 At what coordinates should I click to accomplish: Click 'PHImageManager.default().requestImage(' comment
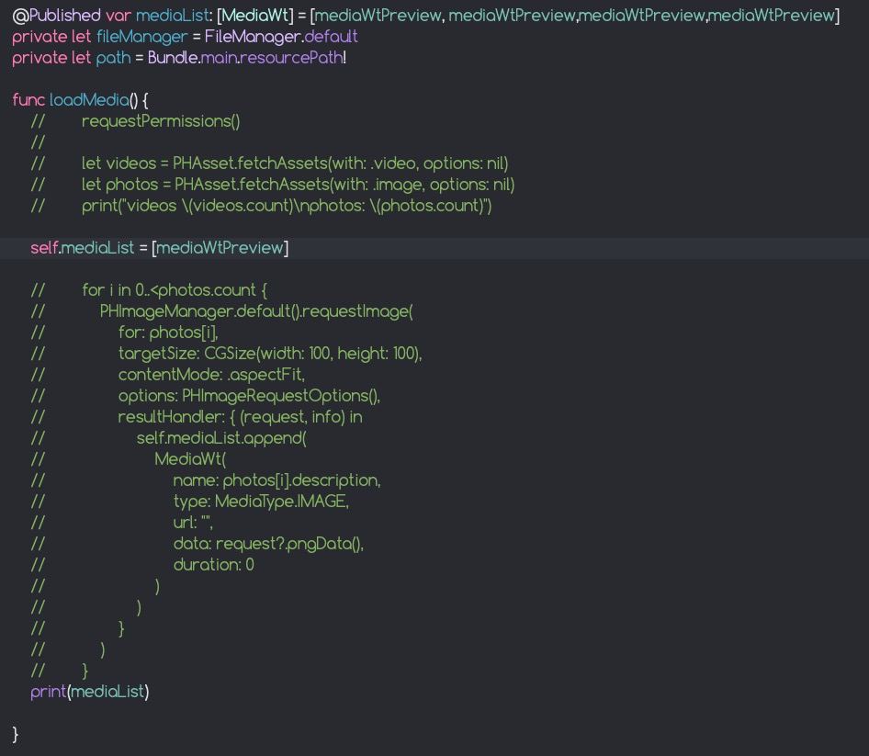(256, 310)
